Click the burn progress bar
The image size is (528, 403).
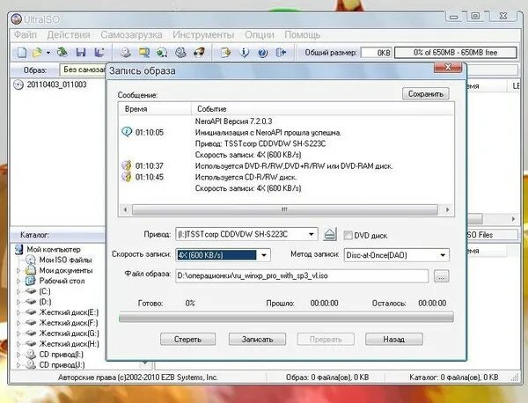(286, 317)
